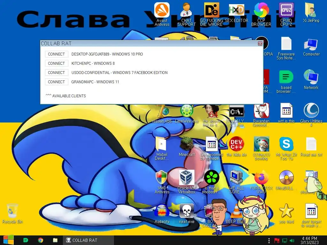Open the WE ALL SCRE... computer icon
Screen dimensions: 327x245
[x=236, y=182]
